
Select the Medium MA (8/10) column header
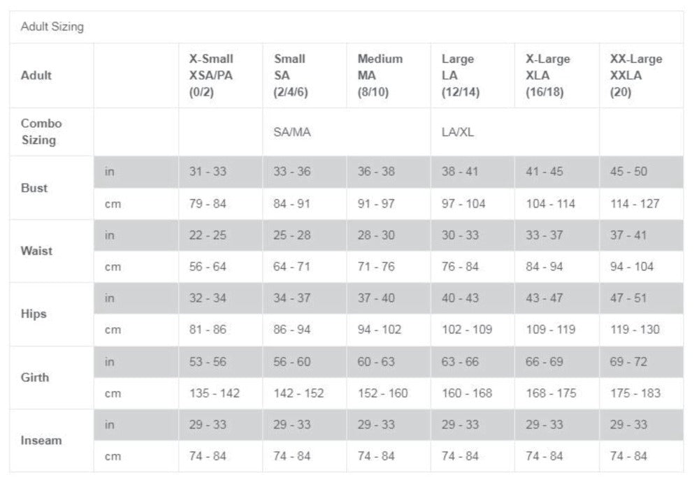[x=380, y=75]
